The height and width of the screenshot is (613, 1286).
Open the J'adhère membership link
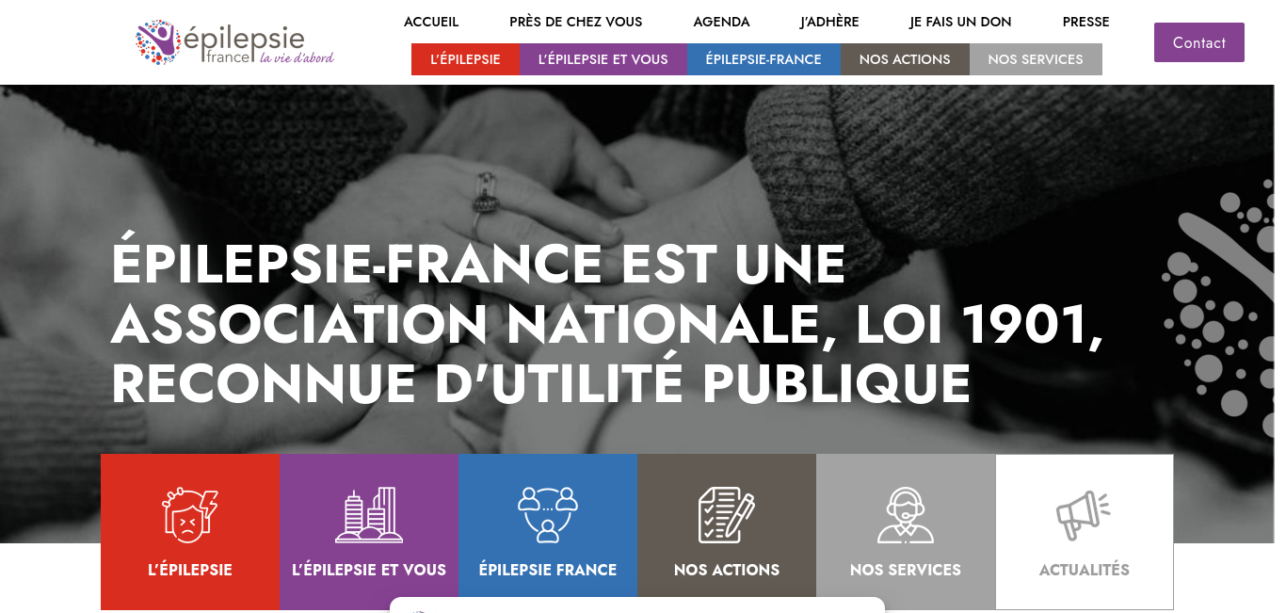829,22
